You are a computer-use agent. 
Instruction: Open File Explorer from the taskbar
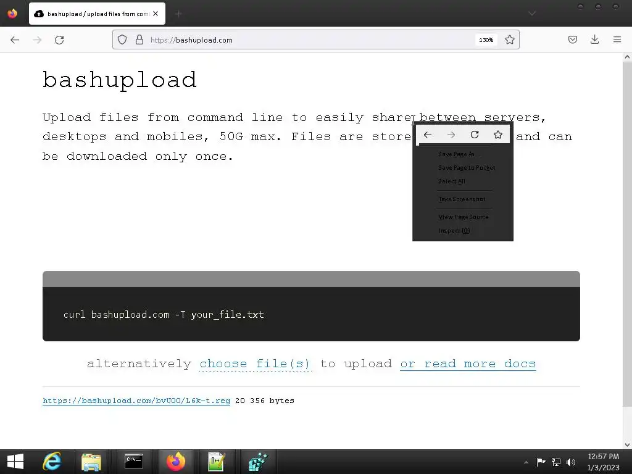[x=91, y=462]
